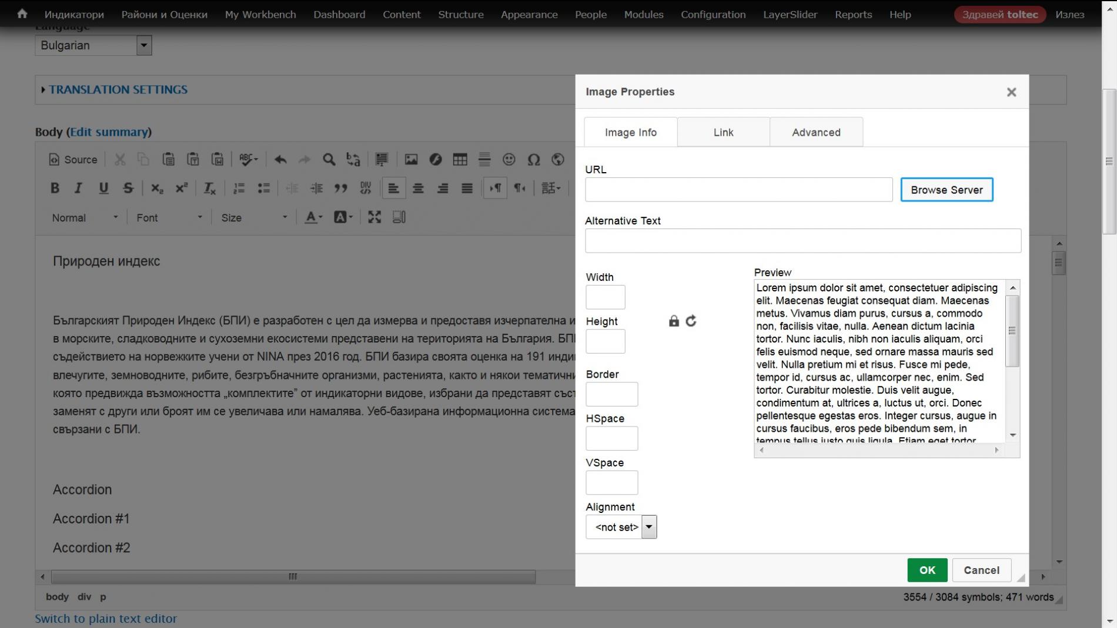Toggle the Source view button
Image resolution: width=1117 pixels, height=628 pixels.
pyautogui.click(x=73, y=159)
